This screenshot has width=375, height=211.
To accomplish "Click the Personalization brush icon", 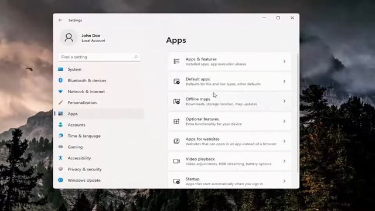I will [x=60, y=103].
